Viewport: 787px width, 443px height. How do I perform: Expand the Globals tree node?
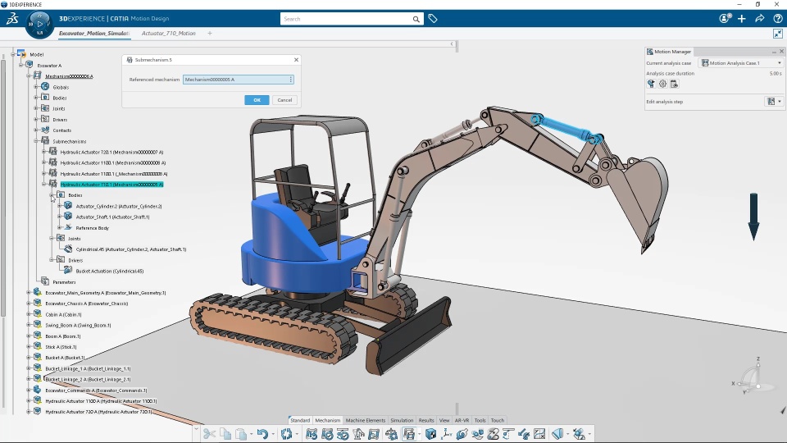36,87
